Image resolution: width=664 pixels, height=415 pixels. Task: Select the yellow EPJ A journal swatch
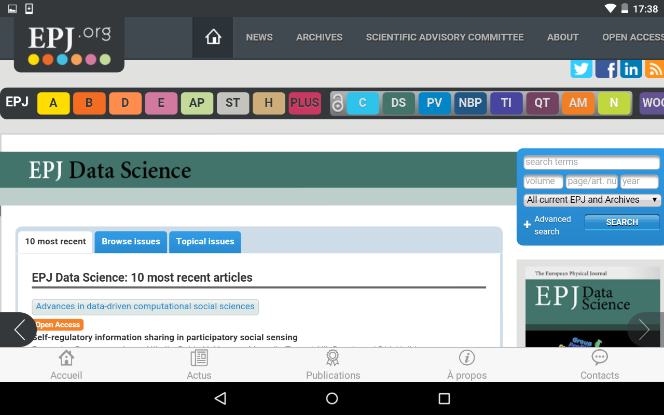click(x=53, y=103)
